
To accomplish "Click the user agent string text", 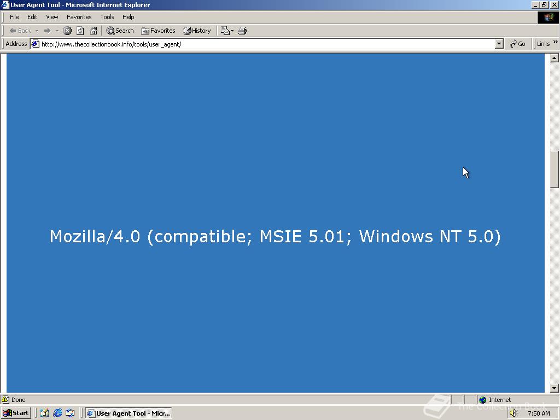I will tap(275, 236).
